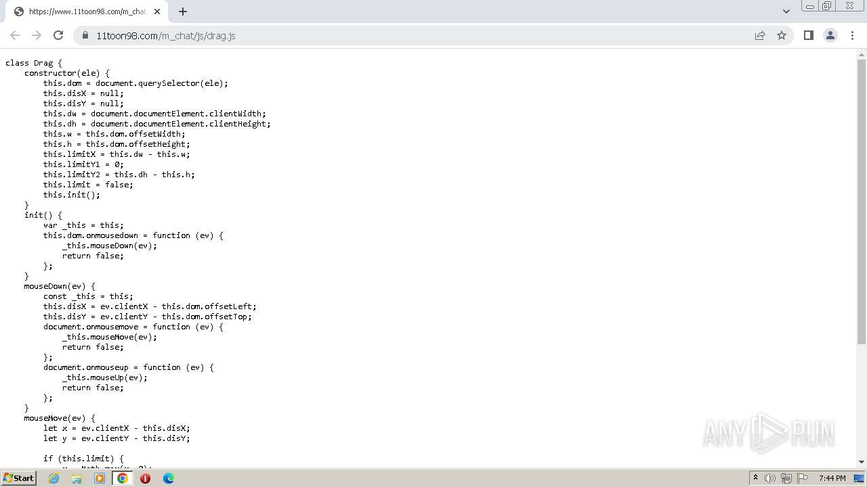Open File Explorer from taskbar

[77, 478]
